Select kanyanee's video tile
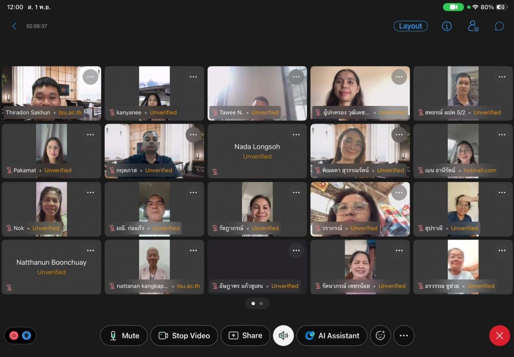 (154, 93)
